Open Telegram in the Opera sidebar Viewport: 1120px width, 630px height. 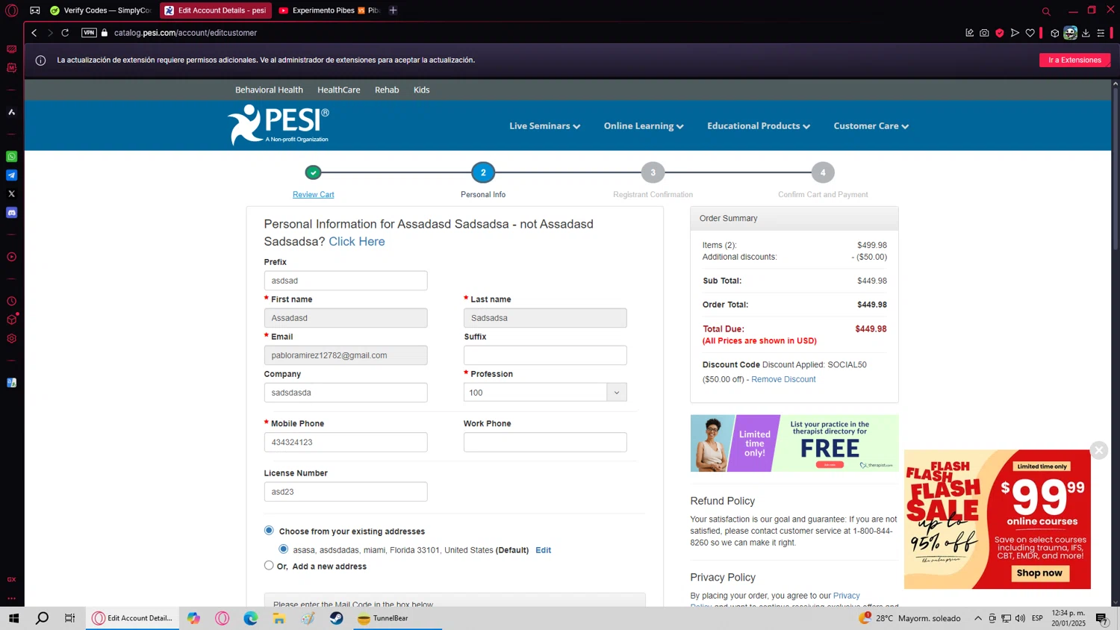[x=11, y=175]
